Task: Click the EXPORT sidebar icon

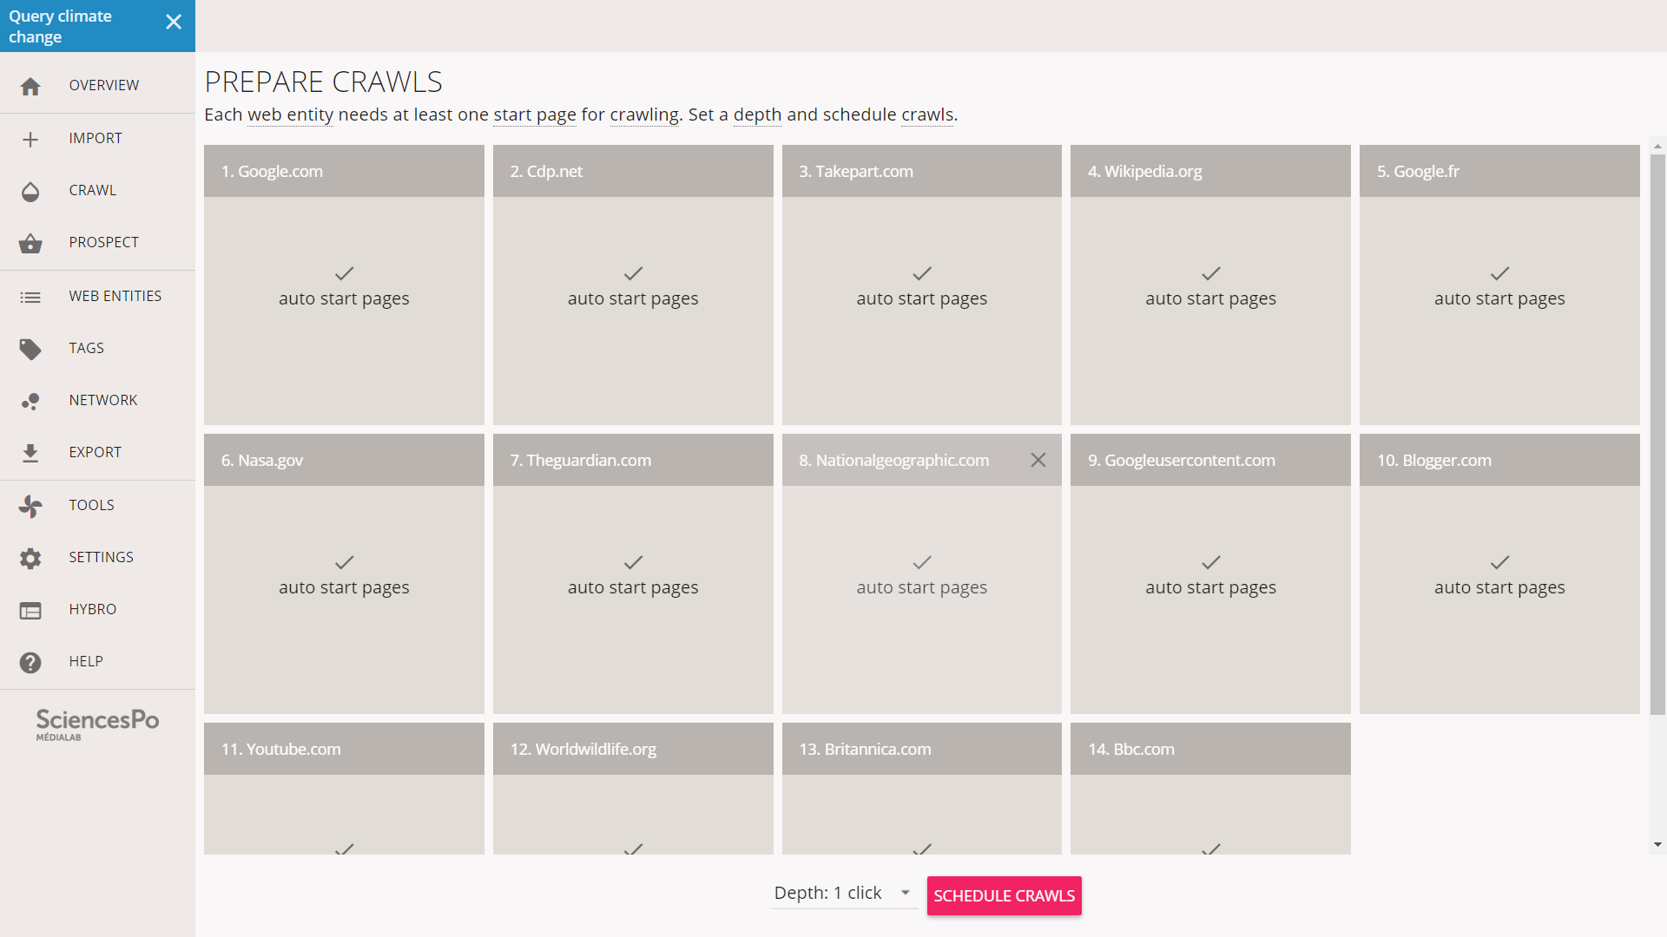Action: tap(31, 452)
